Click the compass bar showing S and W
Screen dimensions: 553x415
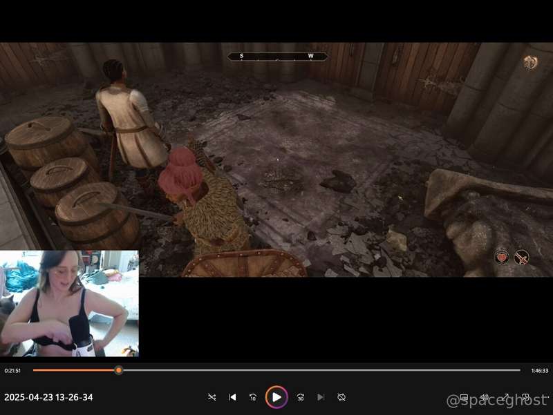tap(276, 56)
